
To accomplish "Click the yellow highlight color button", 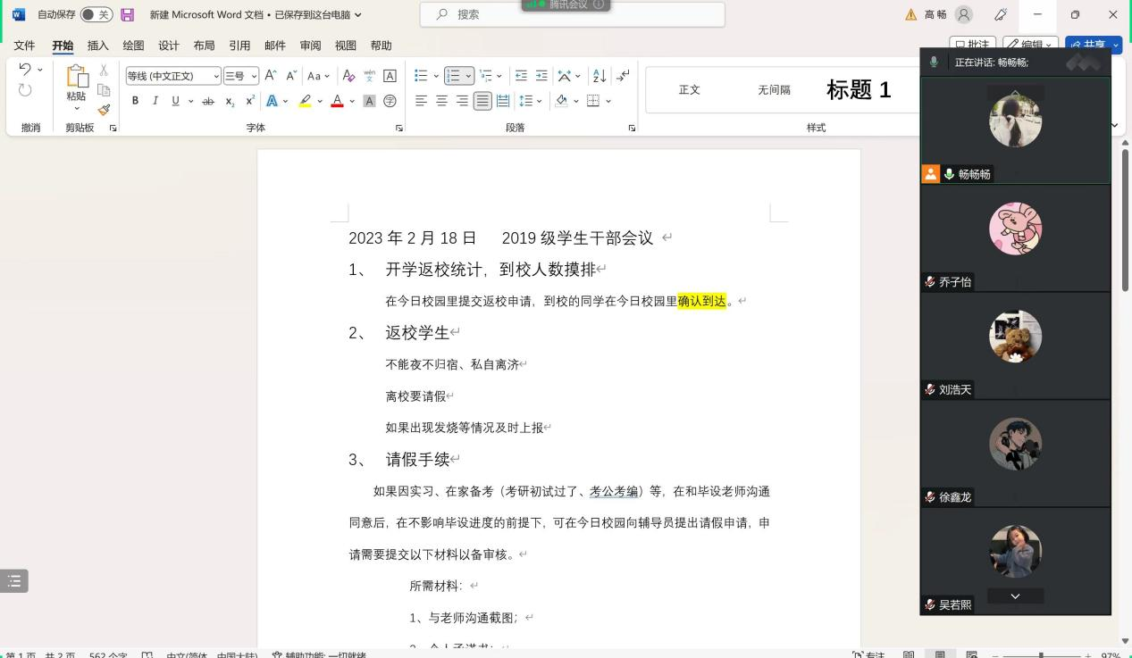I will (305, 101).
